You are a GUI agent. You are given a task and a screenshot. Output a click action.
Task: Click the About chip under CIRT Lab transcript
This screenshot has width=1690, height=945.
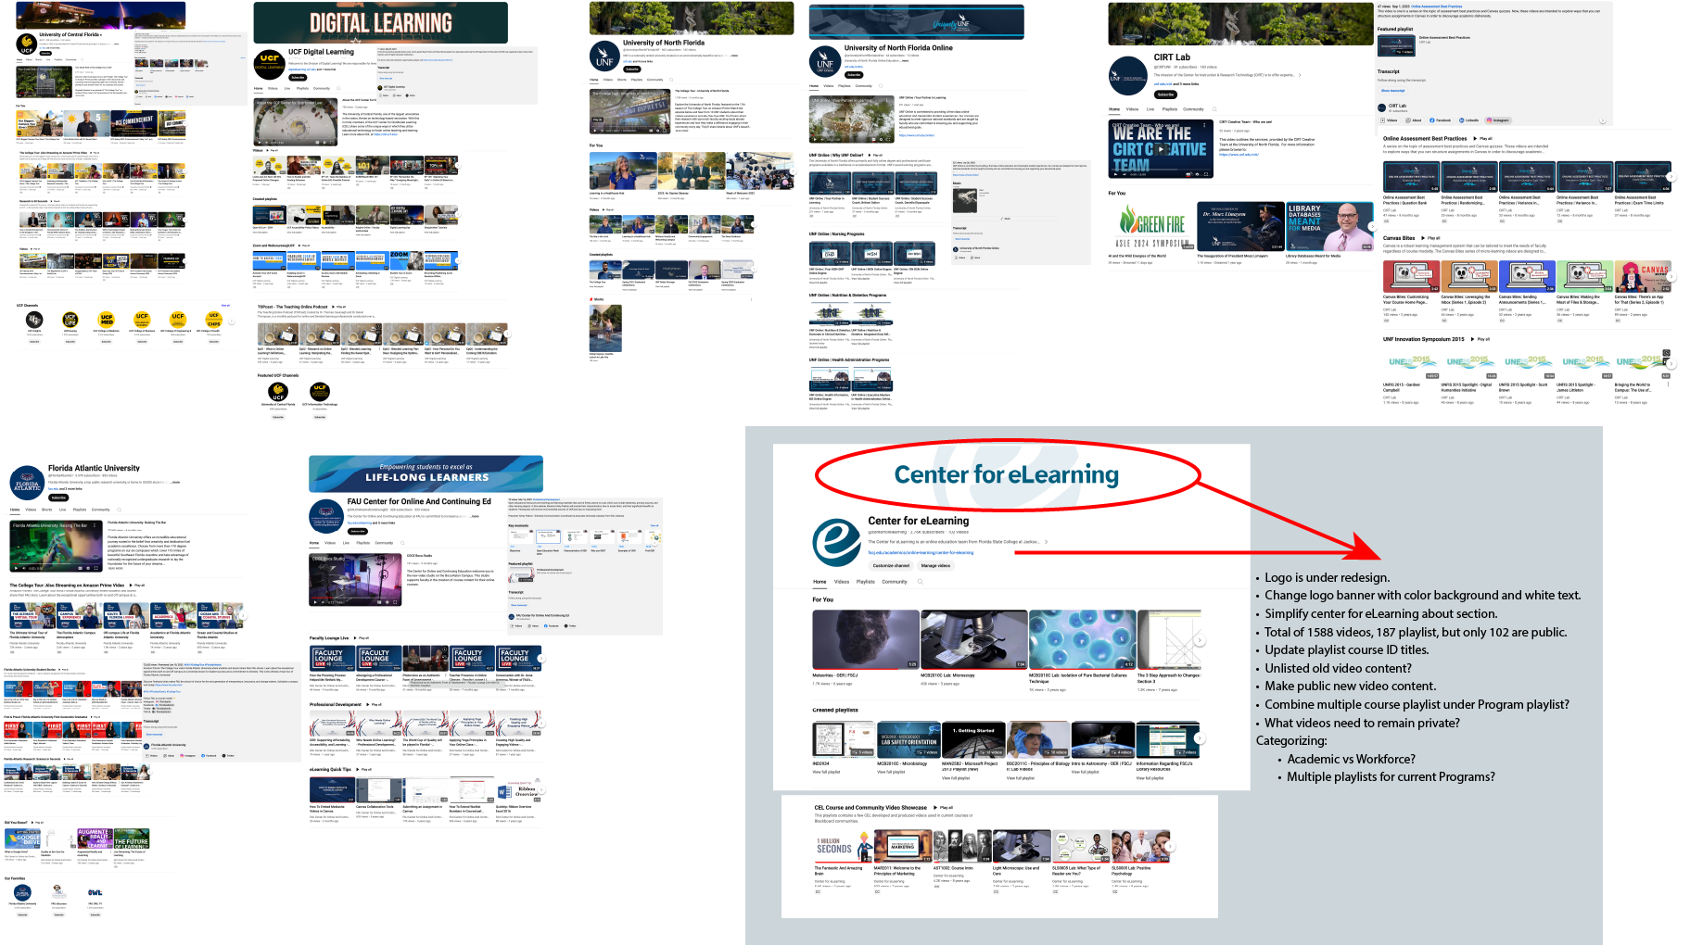(1414, 120)
